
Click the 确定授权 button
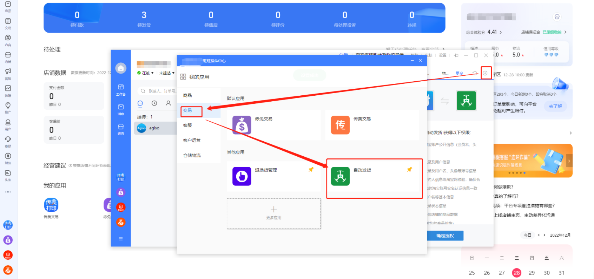tap(445, 236)
